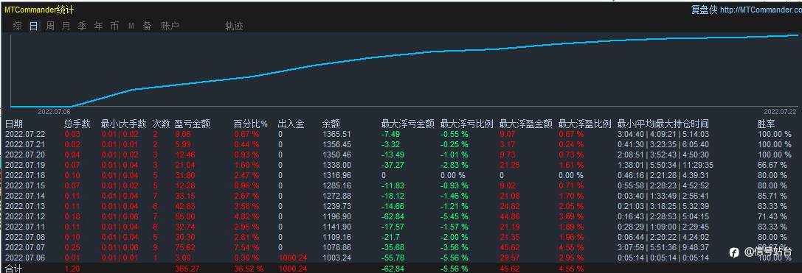The image size is (802, 273).
Task: Open the 账户 account tab
Action: click(170, 26)
